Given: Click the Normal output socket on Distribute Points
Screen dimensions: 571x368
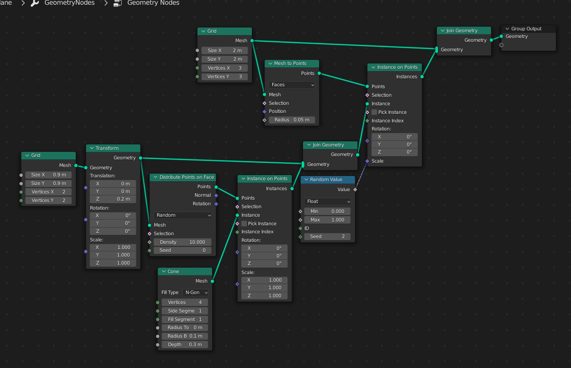Looking at the screenshot, I should (216, 195).
